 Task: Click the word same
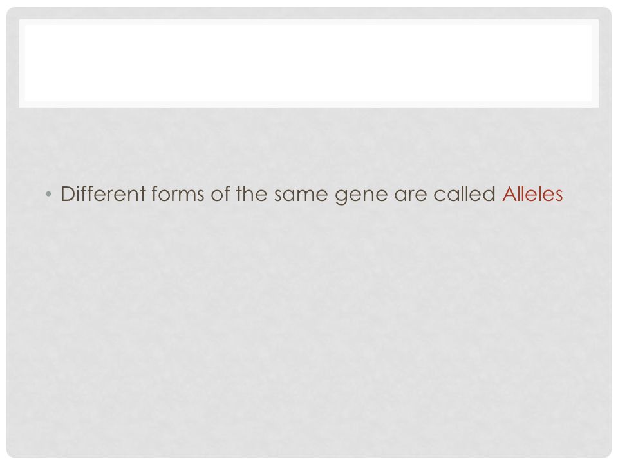click(301, 195)
